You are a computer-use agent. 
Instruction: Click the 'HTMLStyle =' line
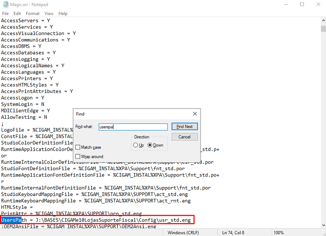(17, 207)
